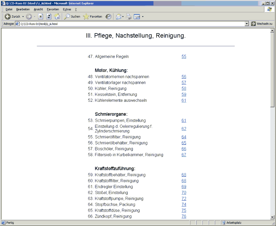
Task: Click the 'Fertig' status bar text
Action: [x=10, y=223]
